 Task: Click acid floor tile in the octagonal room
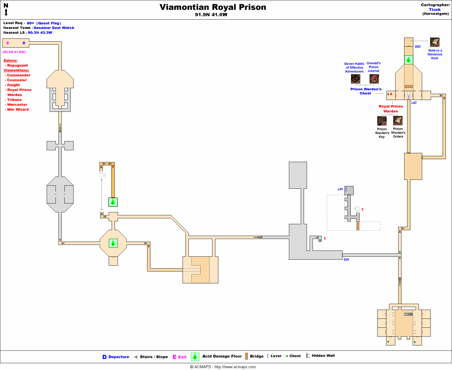pos(113,243)
